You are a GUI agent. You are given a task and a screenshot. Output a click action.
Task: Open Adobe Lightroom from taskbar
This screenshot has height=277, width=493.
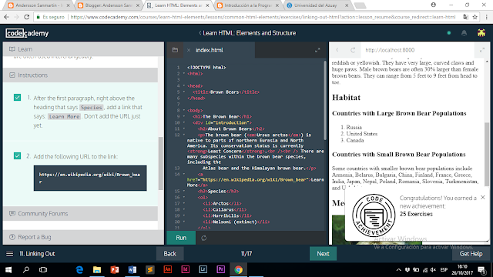pos(203,270)
